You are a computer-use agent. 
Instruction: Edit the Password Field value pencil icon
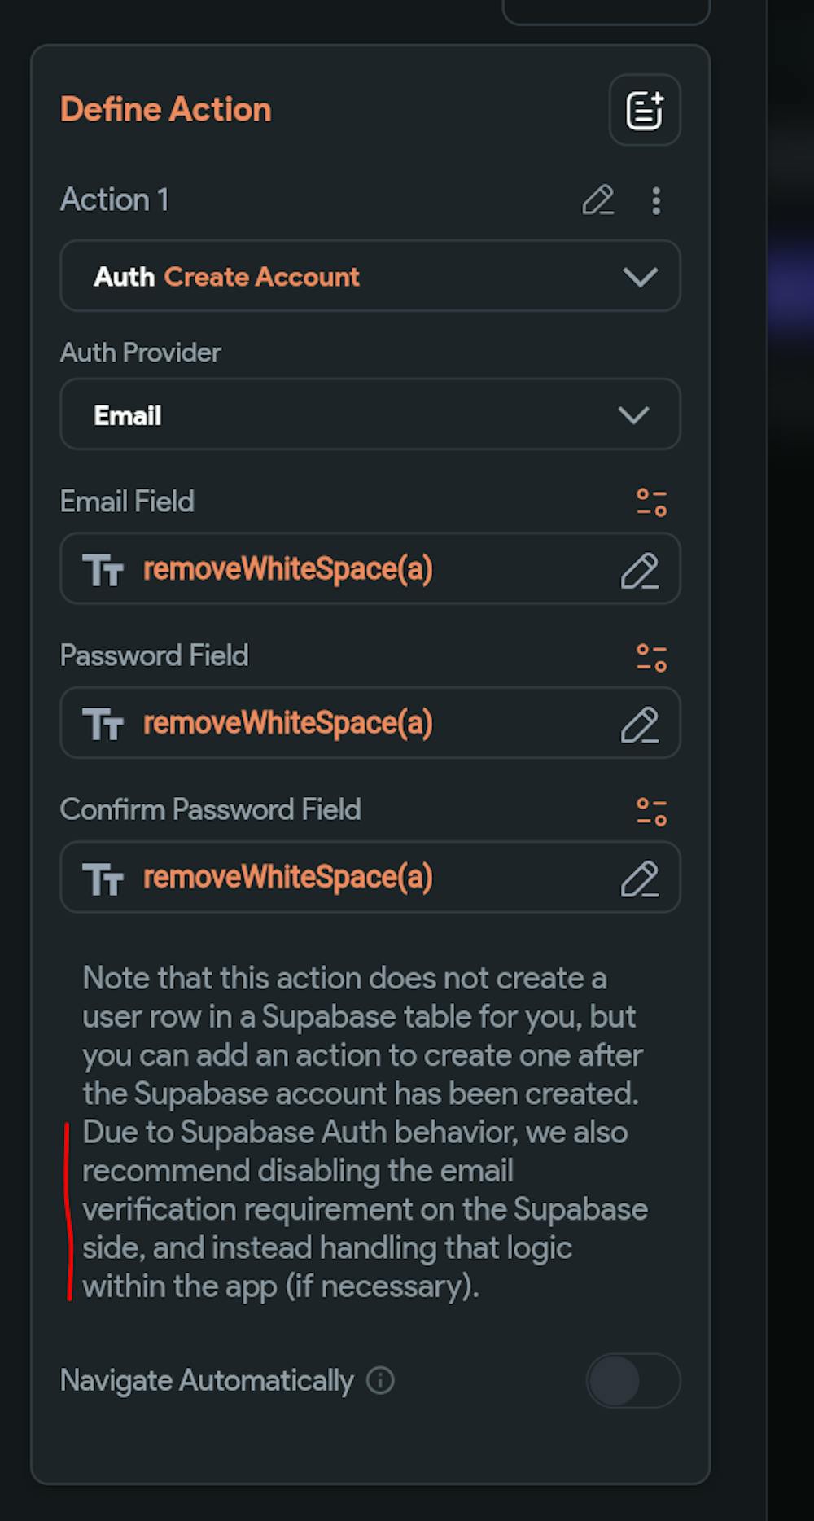coord(640,725)
